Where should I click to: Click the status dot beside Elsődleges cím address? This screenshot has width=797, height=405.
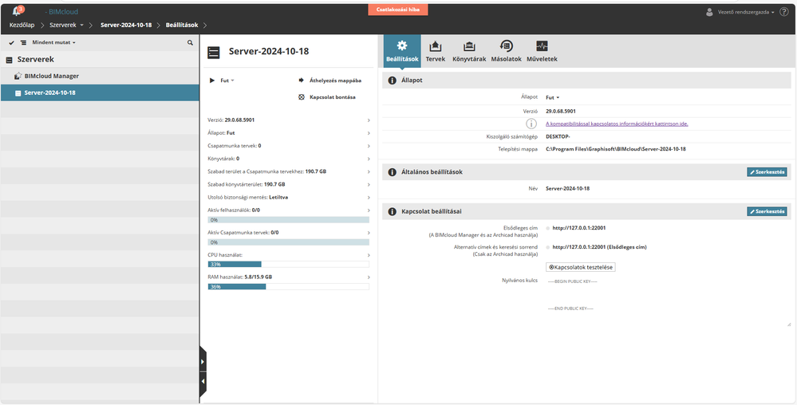click(x=548, y=228)
